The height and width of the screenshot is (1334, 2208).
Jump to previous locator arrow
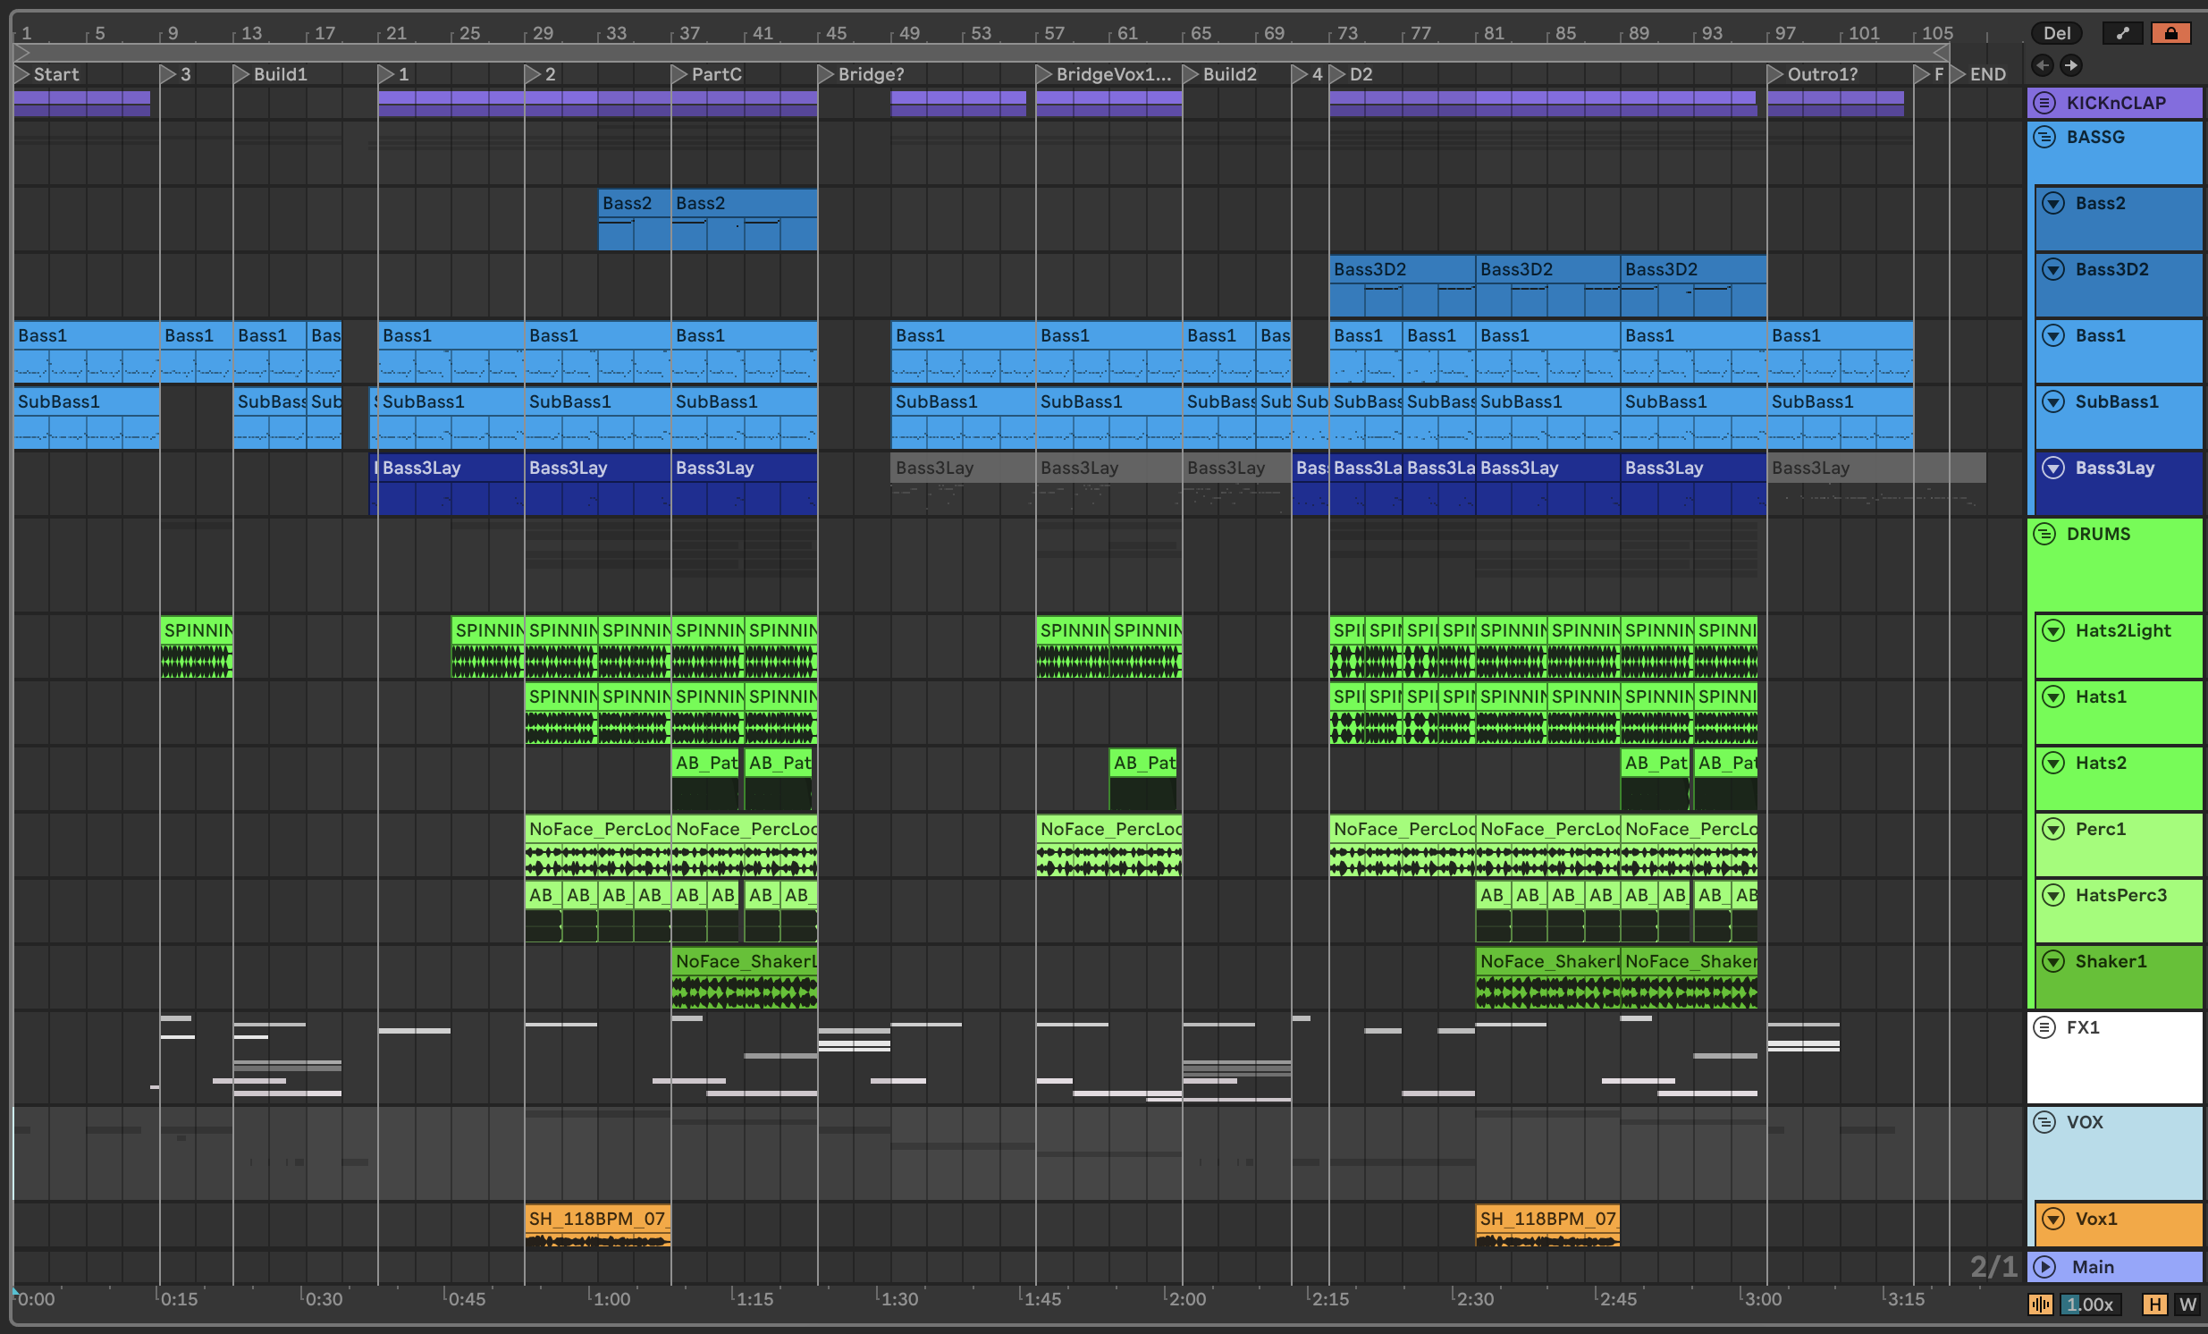tap(2043, 64)
